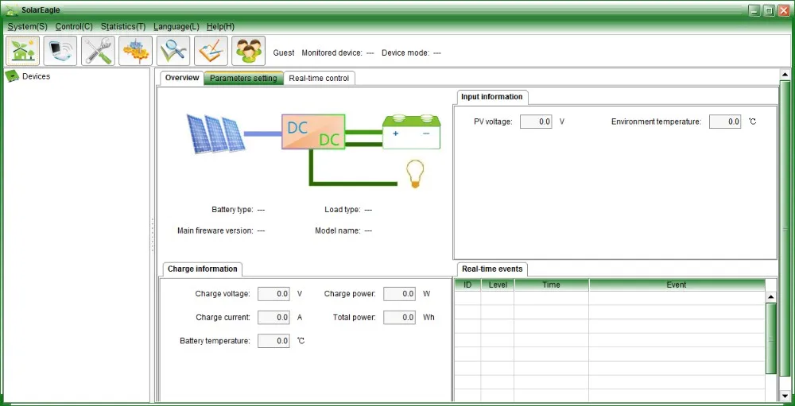795x406 pixels.
Task: Click the laptop communication toolbar icon
Action: (x=60, y=51)
